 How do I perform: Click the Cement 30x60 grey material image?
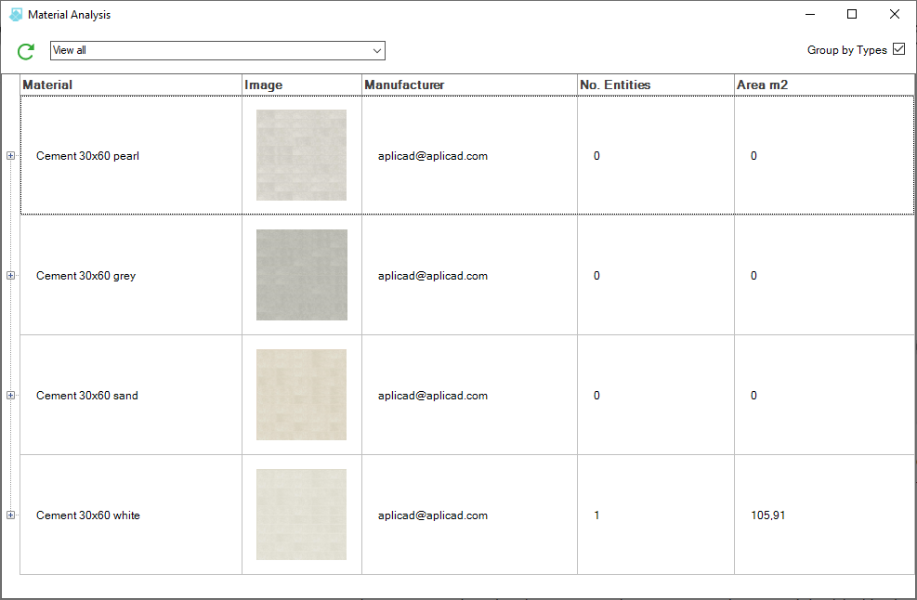[x=301, y=275]
